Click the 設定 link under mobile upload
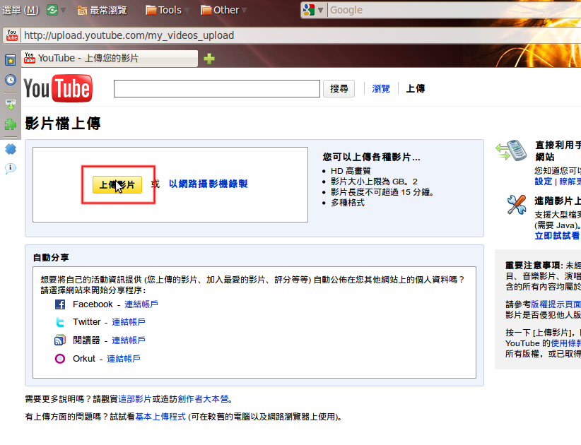581x445 pixels. 544,182
